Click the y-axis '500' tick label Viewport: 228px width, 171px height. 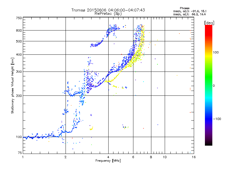tap(19, 41)
